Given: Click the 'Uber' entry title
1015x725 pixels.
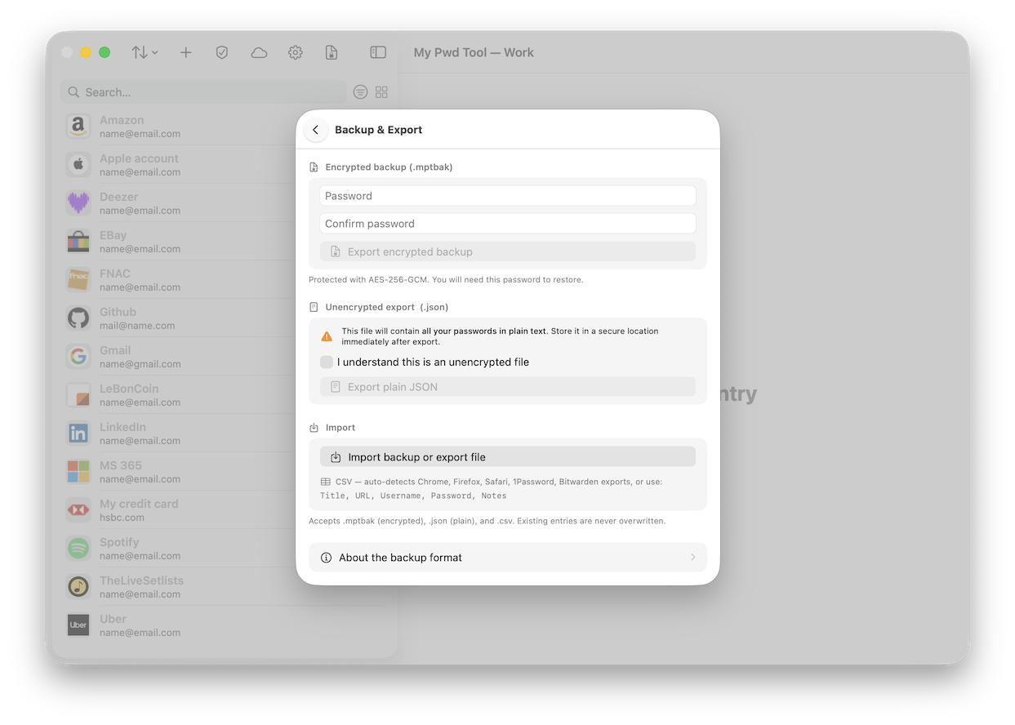Looking at the screenshot, I should 113,619.
